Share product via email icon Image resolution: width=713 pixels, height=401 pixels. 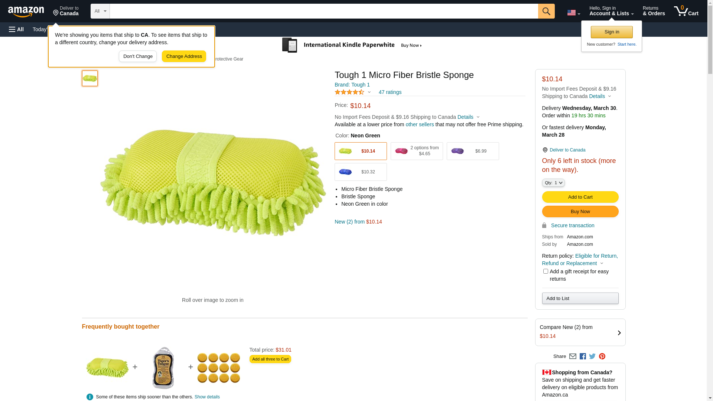pyautogui.click(x=573, y=356)
